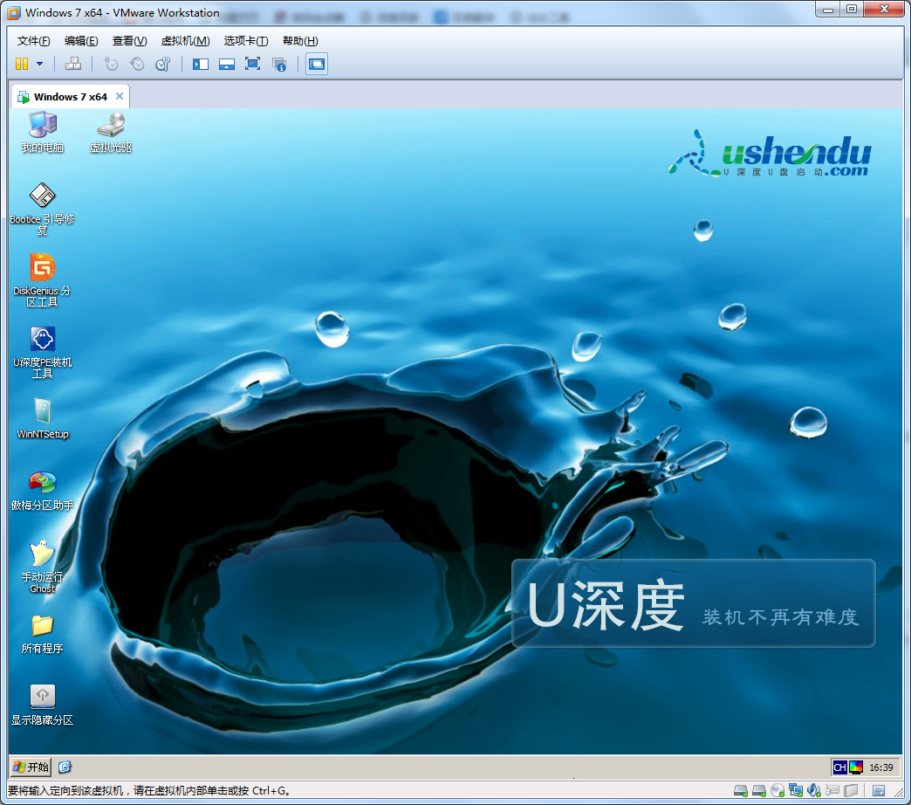911x805 pixels.
Task: Open the 帮助(H) menu
Action: 300,41
